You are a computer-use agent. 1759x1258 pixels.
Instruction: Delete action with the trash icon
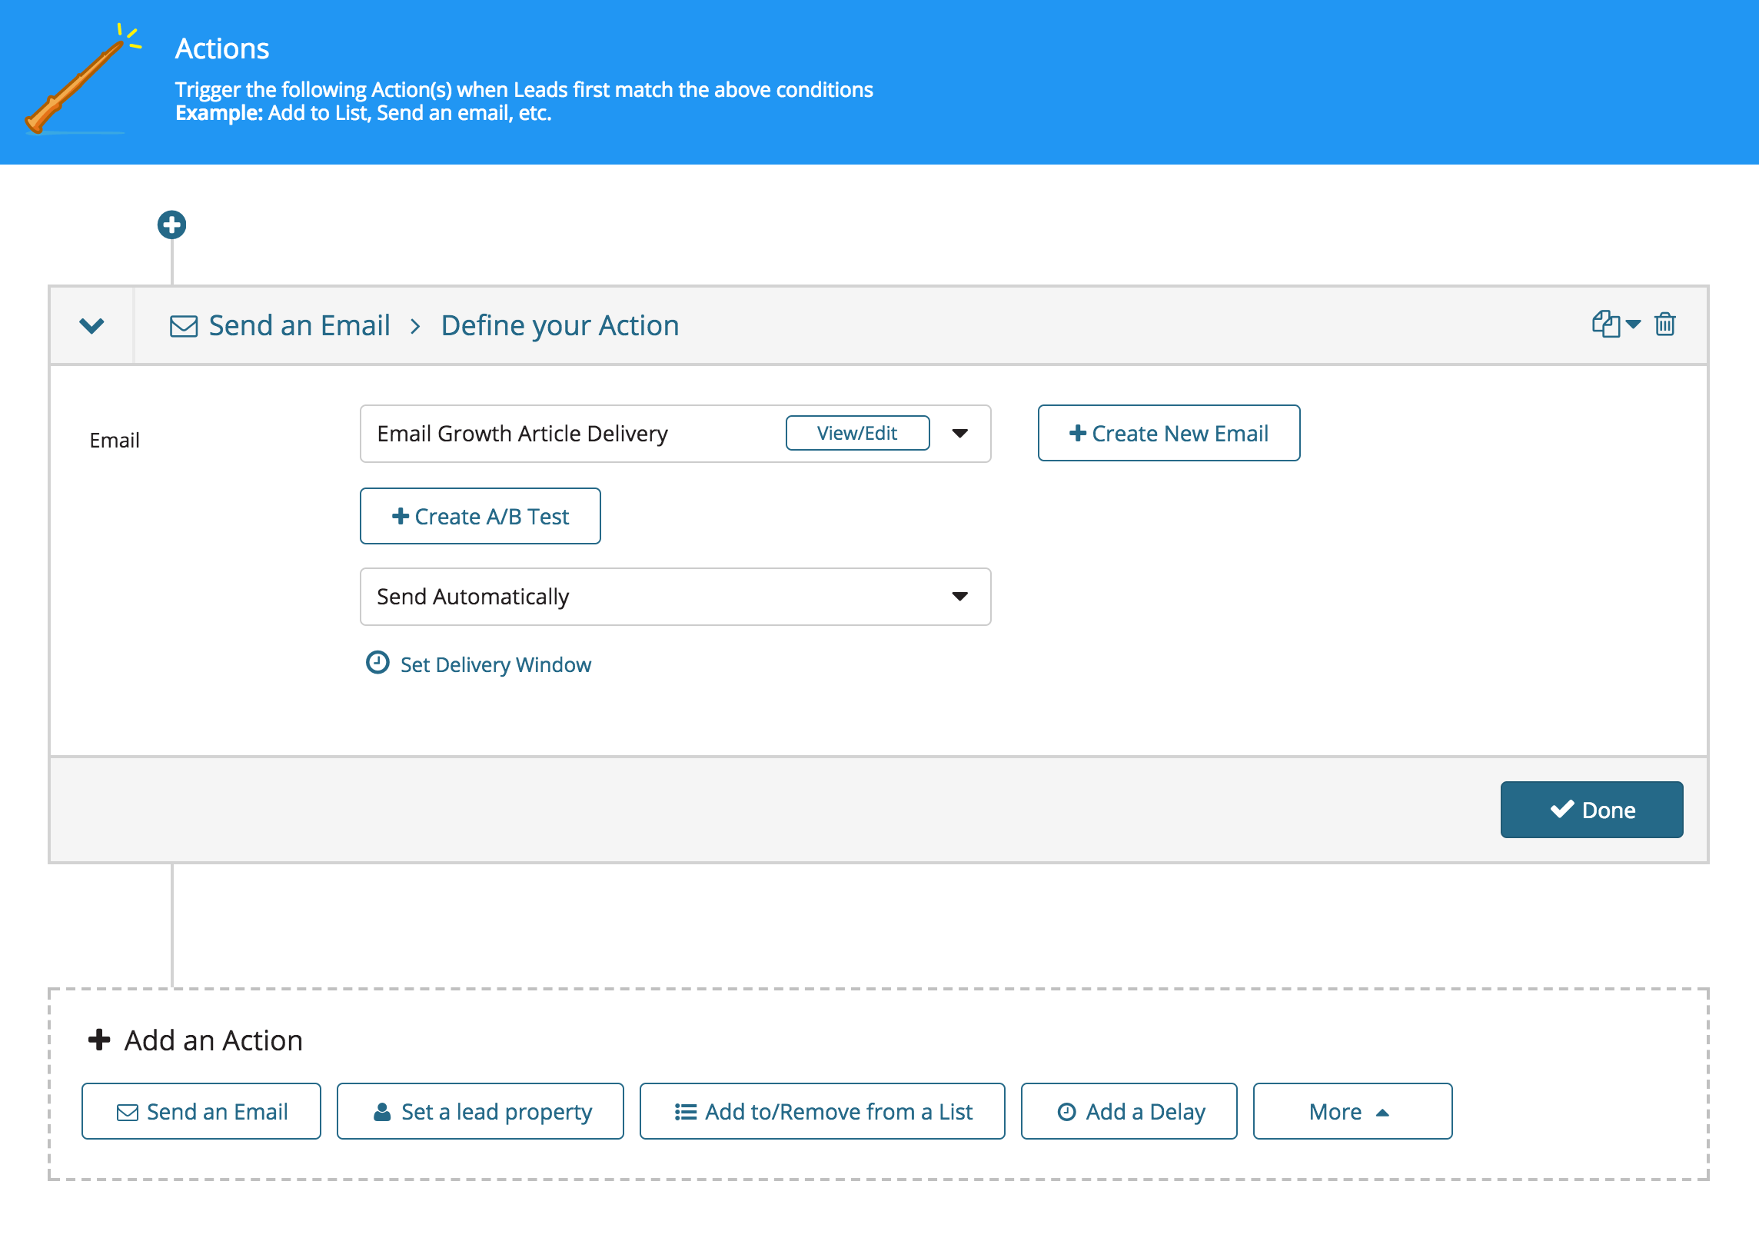[1664, 324]
